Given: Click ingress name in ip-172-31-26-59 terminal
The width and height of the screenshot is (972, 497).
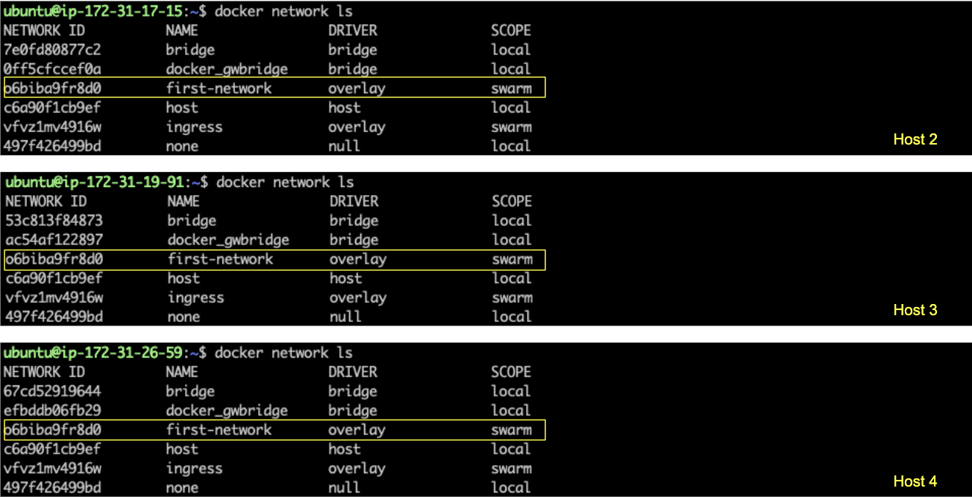Looking at the screenshot, I should [194, 469].
